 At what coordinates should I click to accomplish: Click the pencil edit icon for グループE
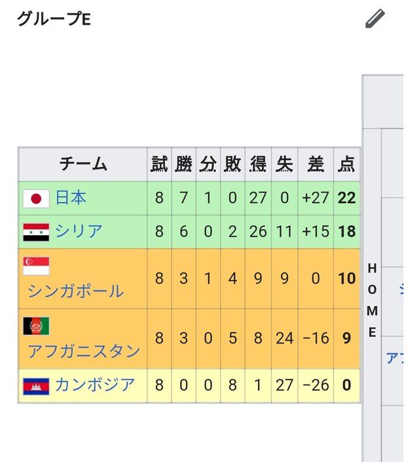(375, 18)
